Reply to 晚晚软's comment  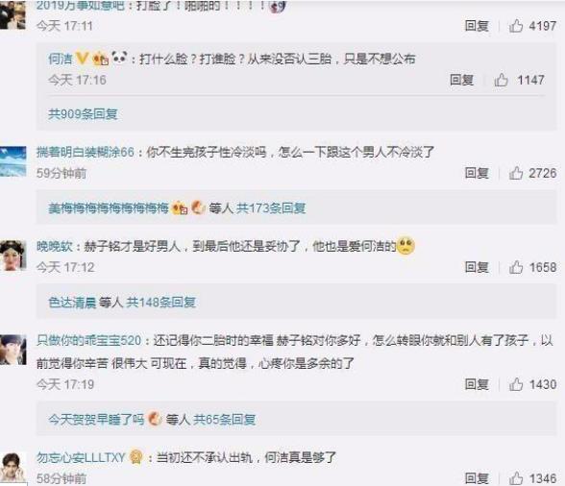click(x=477, y=267)
